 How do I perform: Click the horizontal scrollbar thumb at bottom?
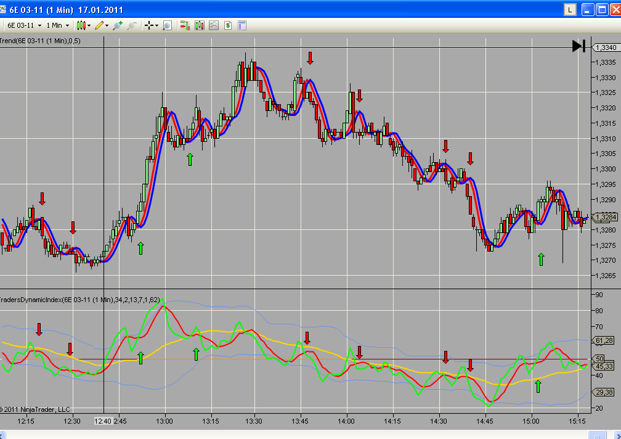click(597, 435)
